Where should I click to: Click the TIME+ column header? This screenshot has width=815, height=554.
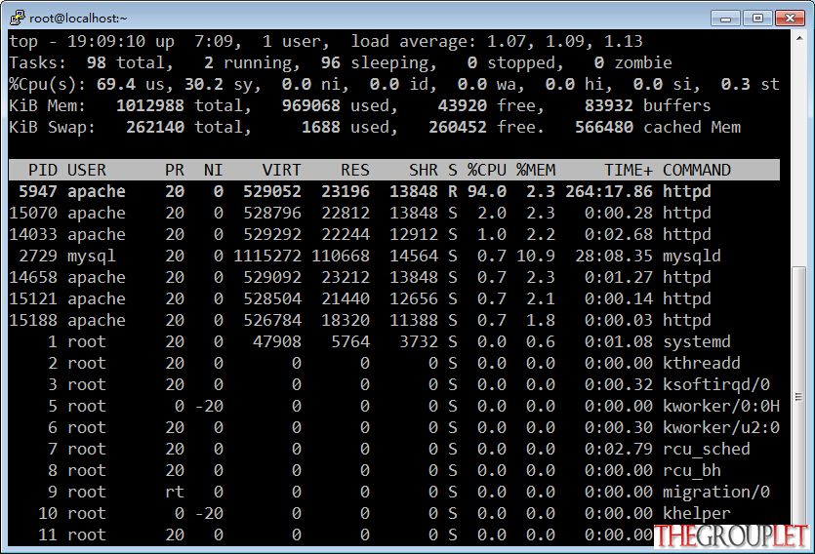(628, 170)
